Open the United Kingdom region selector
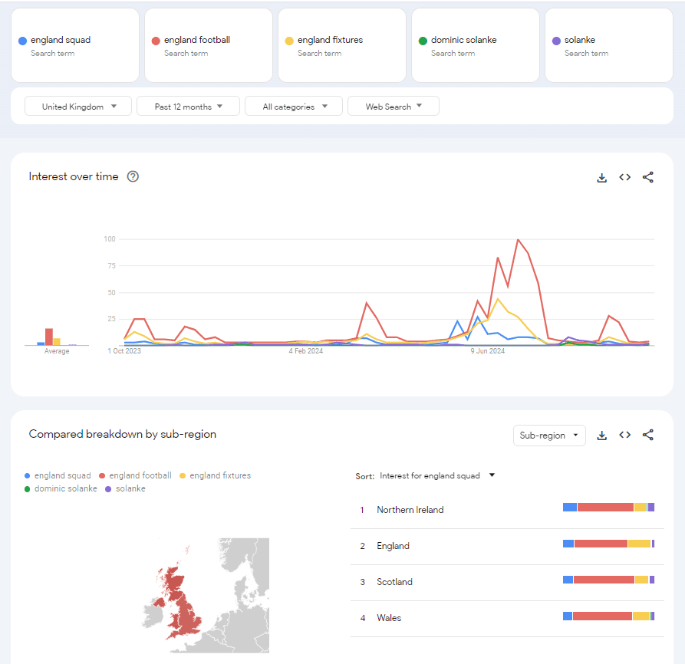 tap(77, 106)
